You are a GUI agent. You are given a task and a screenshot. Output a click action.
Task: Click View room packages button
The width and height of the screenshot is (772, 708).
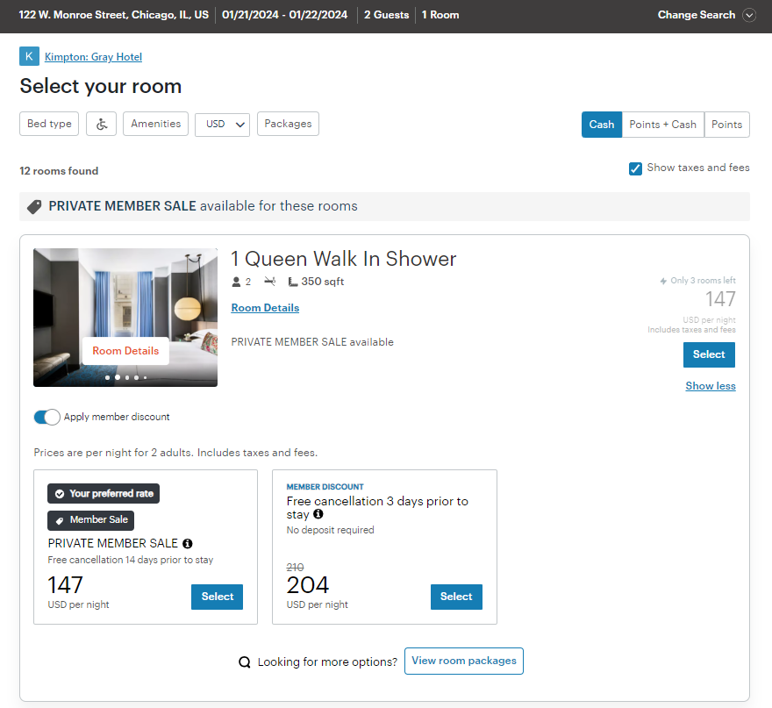pos(463,662)
